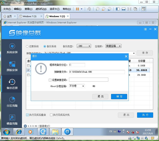
Task: Toggle the 执行完成后关机 checkbox
Action: (51, 115)
